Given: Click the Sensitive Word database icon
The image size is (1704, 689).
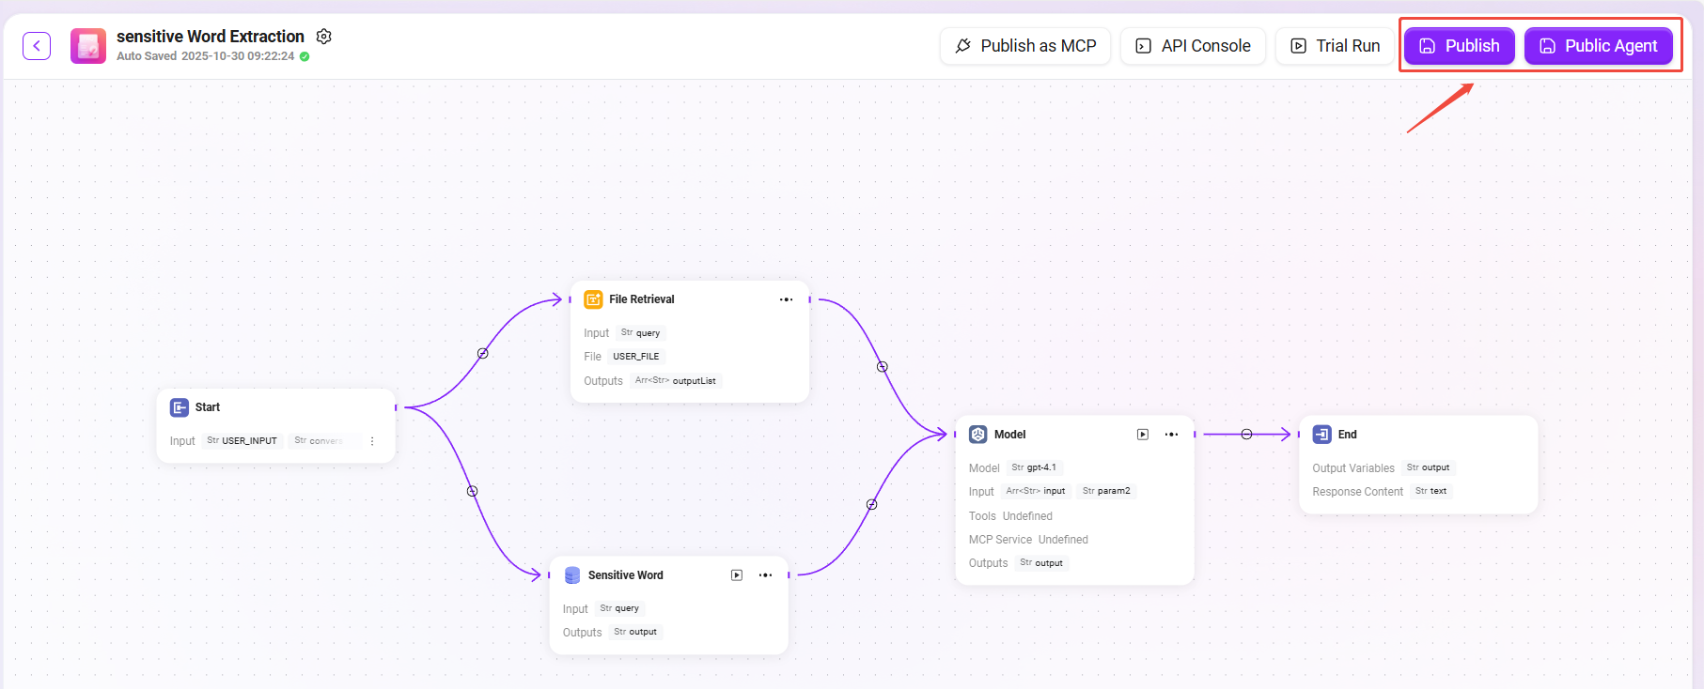Looking at the screenshot, I should coord(572,575).
